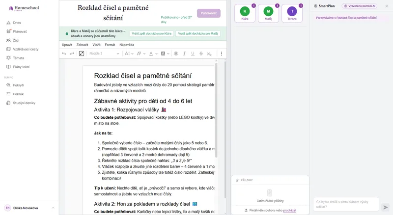Screen dimensions: 393x215
Task: Open the Nápověda menu
Action: (127, 45)
